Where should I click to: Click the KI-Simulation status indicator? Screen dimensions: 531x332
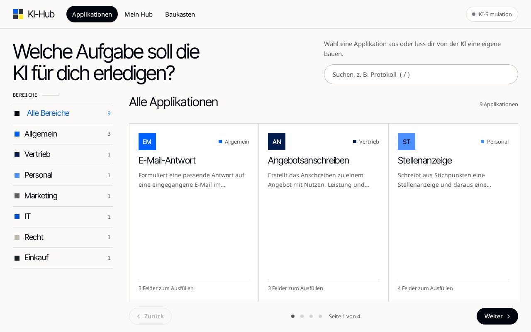click(492, 14)
